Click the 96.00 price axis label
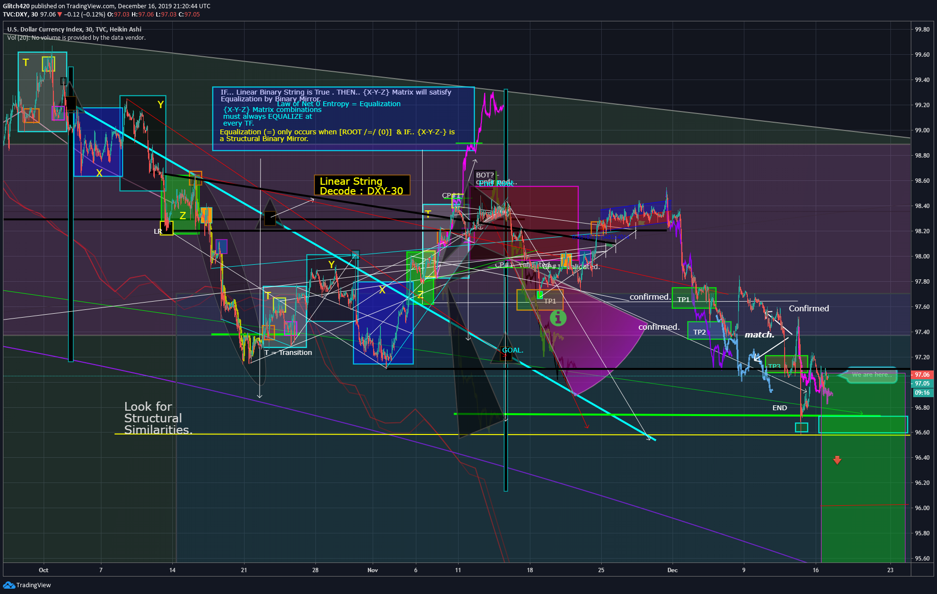Viewport: 937px width, 594px height. [922, 508]
